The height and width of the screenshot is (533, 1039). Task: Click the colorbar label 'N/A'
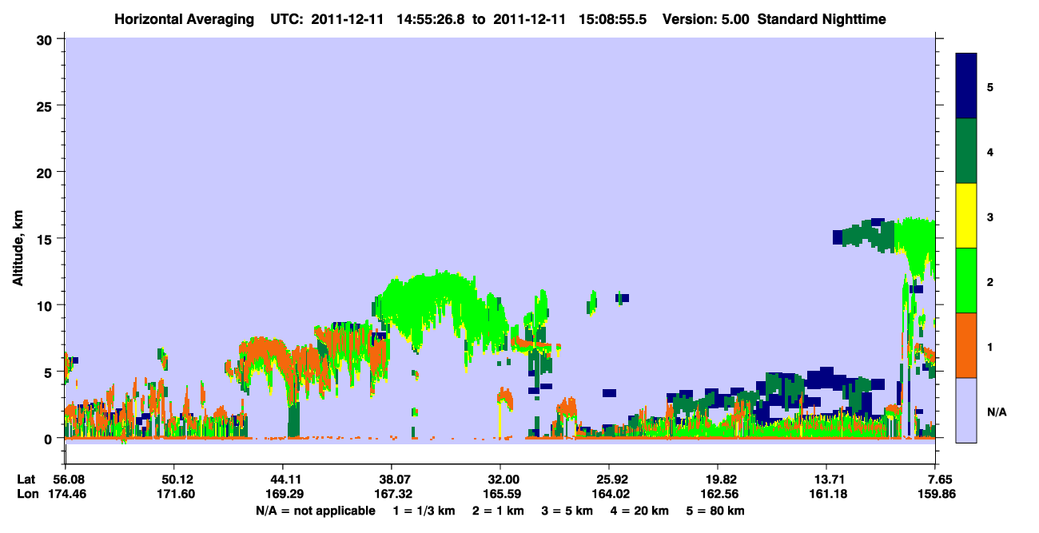click(x=997, y=412)
